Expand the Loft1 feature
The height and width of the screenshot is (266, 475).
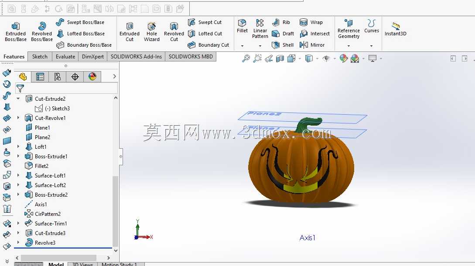pyautogui.click(x=18, y=147)
